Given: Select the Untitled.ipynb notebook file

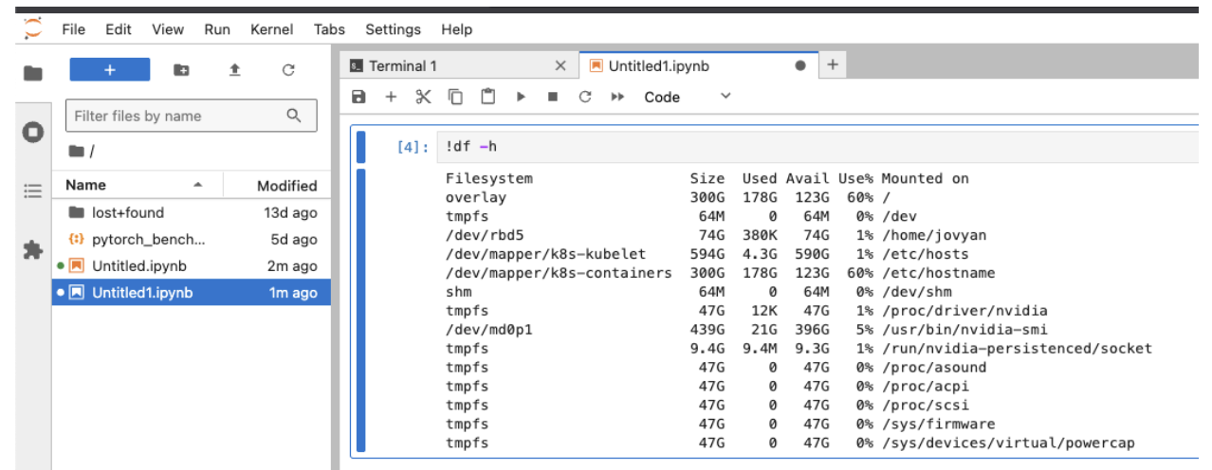Looking at the screenshot, I should 192,266.
